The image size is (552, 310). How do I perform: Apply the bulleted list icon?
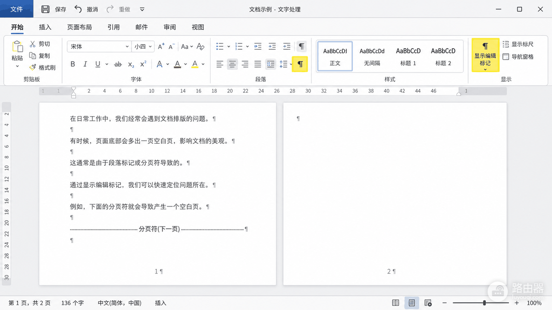point(220,46)
